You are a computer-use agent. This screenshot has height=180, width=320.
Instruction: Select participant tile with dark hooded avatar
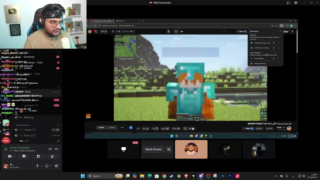(225, 149)
